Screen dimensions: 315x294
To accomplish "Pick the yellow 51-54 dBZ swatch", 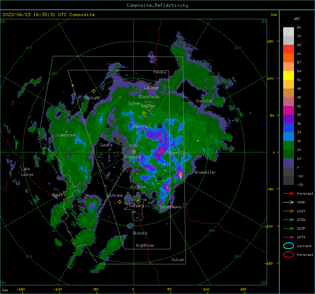I will pos(288,75).
